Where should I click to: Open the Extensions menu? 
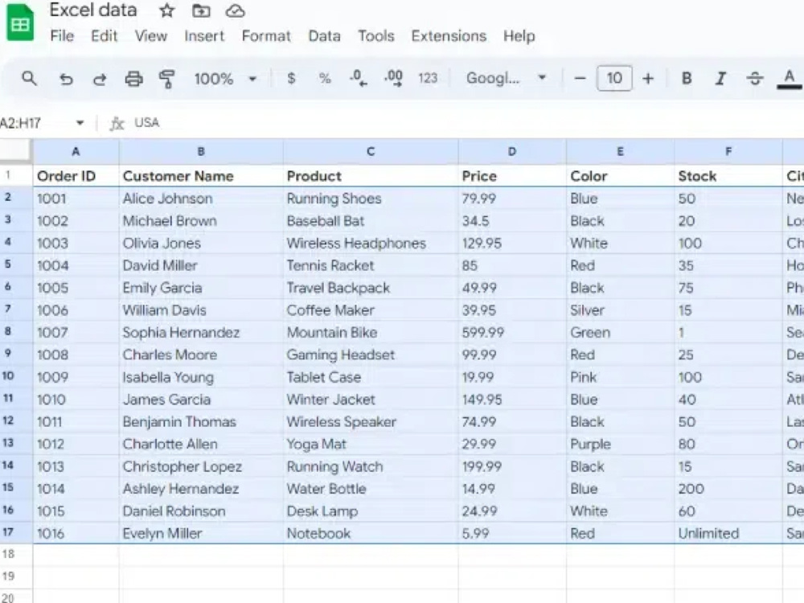click(449, 36)
